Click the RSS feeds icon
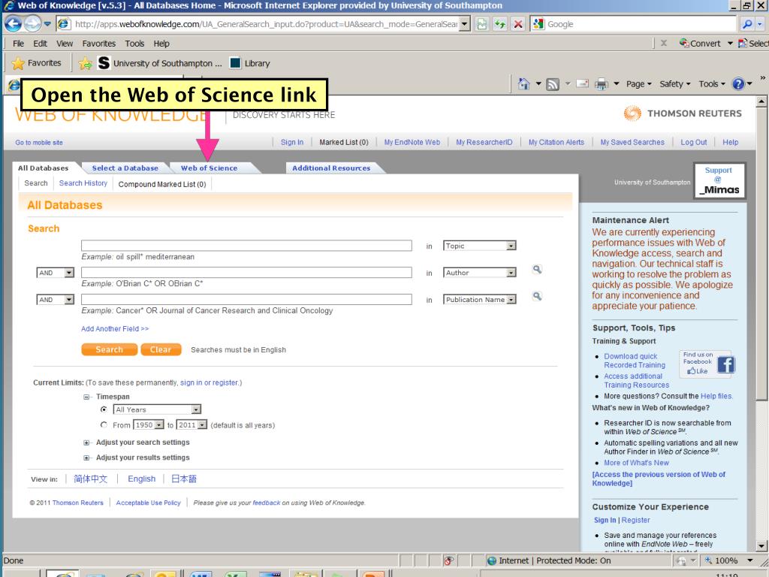Image resolution: width=769 pixels, height=577 pixels. coord(553,84)
